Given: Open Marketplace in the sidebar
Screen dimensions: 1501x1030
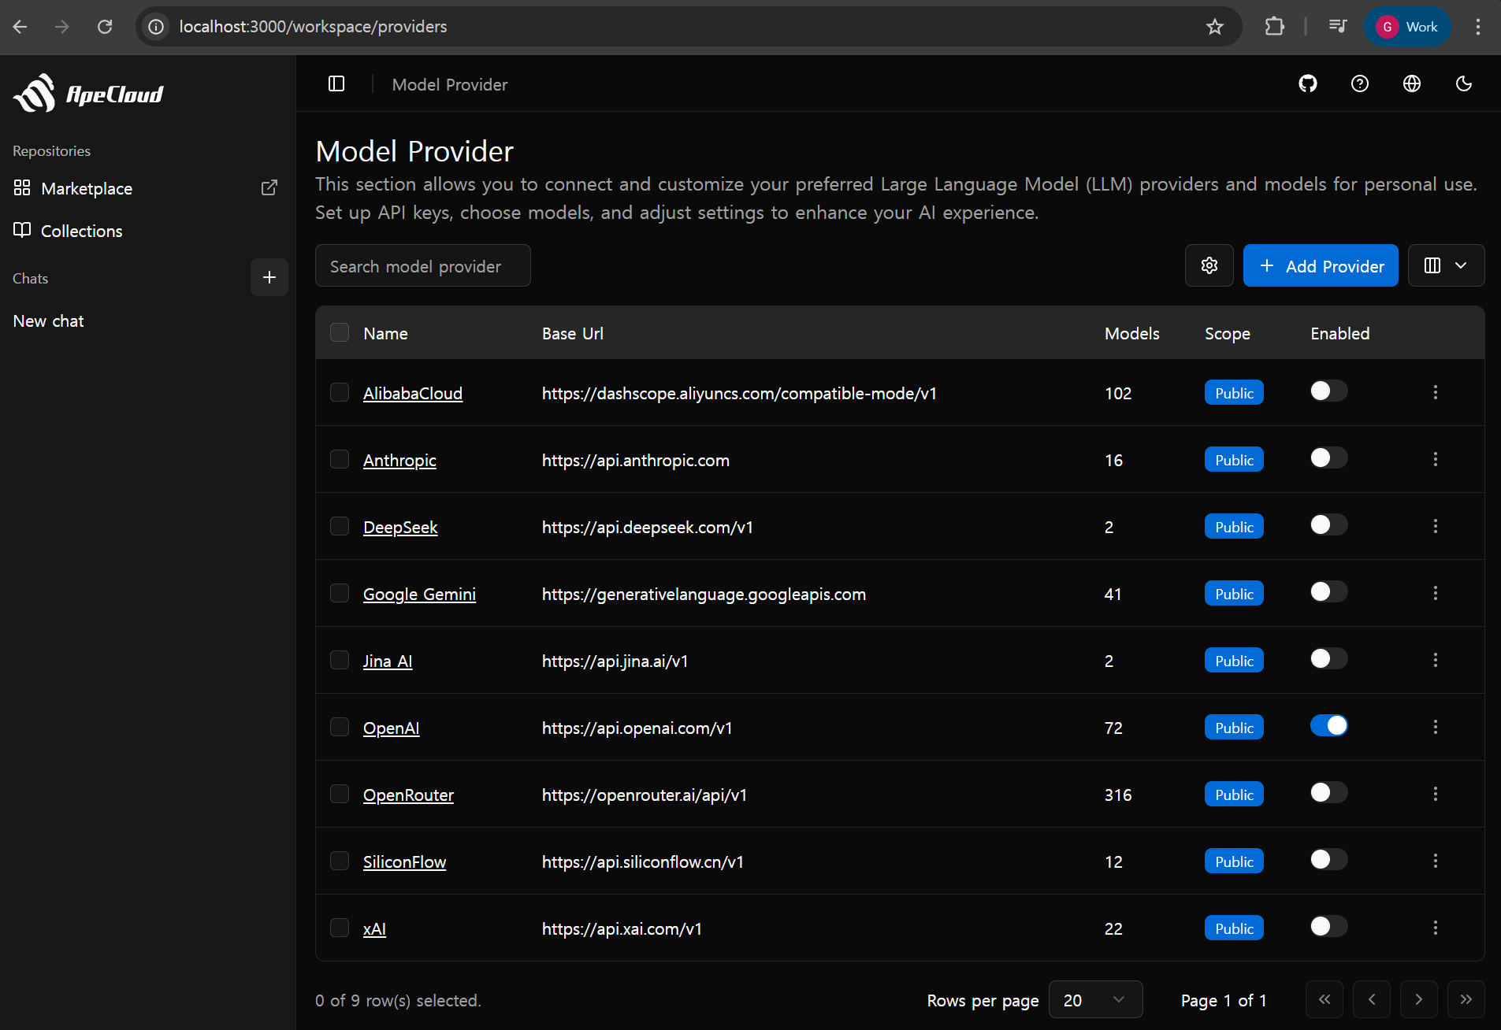Looking at the screenshot, I should coord(87,188).
